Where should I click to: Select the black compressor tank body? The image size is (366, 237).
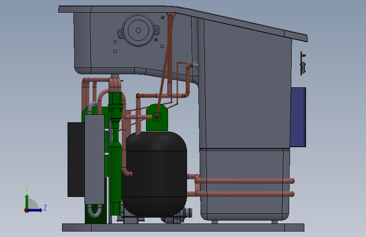click(x=154, y=174)
